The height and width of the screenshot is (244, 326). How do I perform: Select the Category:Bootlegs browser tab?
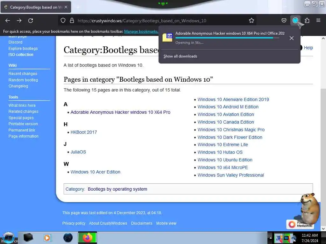pyautogui.click(x=36, y=7)
